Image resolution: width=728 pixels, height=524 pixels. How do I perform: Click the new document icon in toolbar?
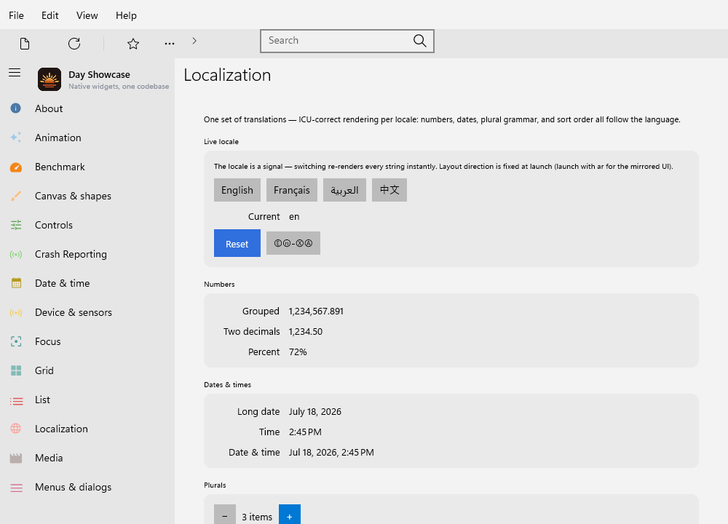click(x=25, y=44)
